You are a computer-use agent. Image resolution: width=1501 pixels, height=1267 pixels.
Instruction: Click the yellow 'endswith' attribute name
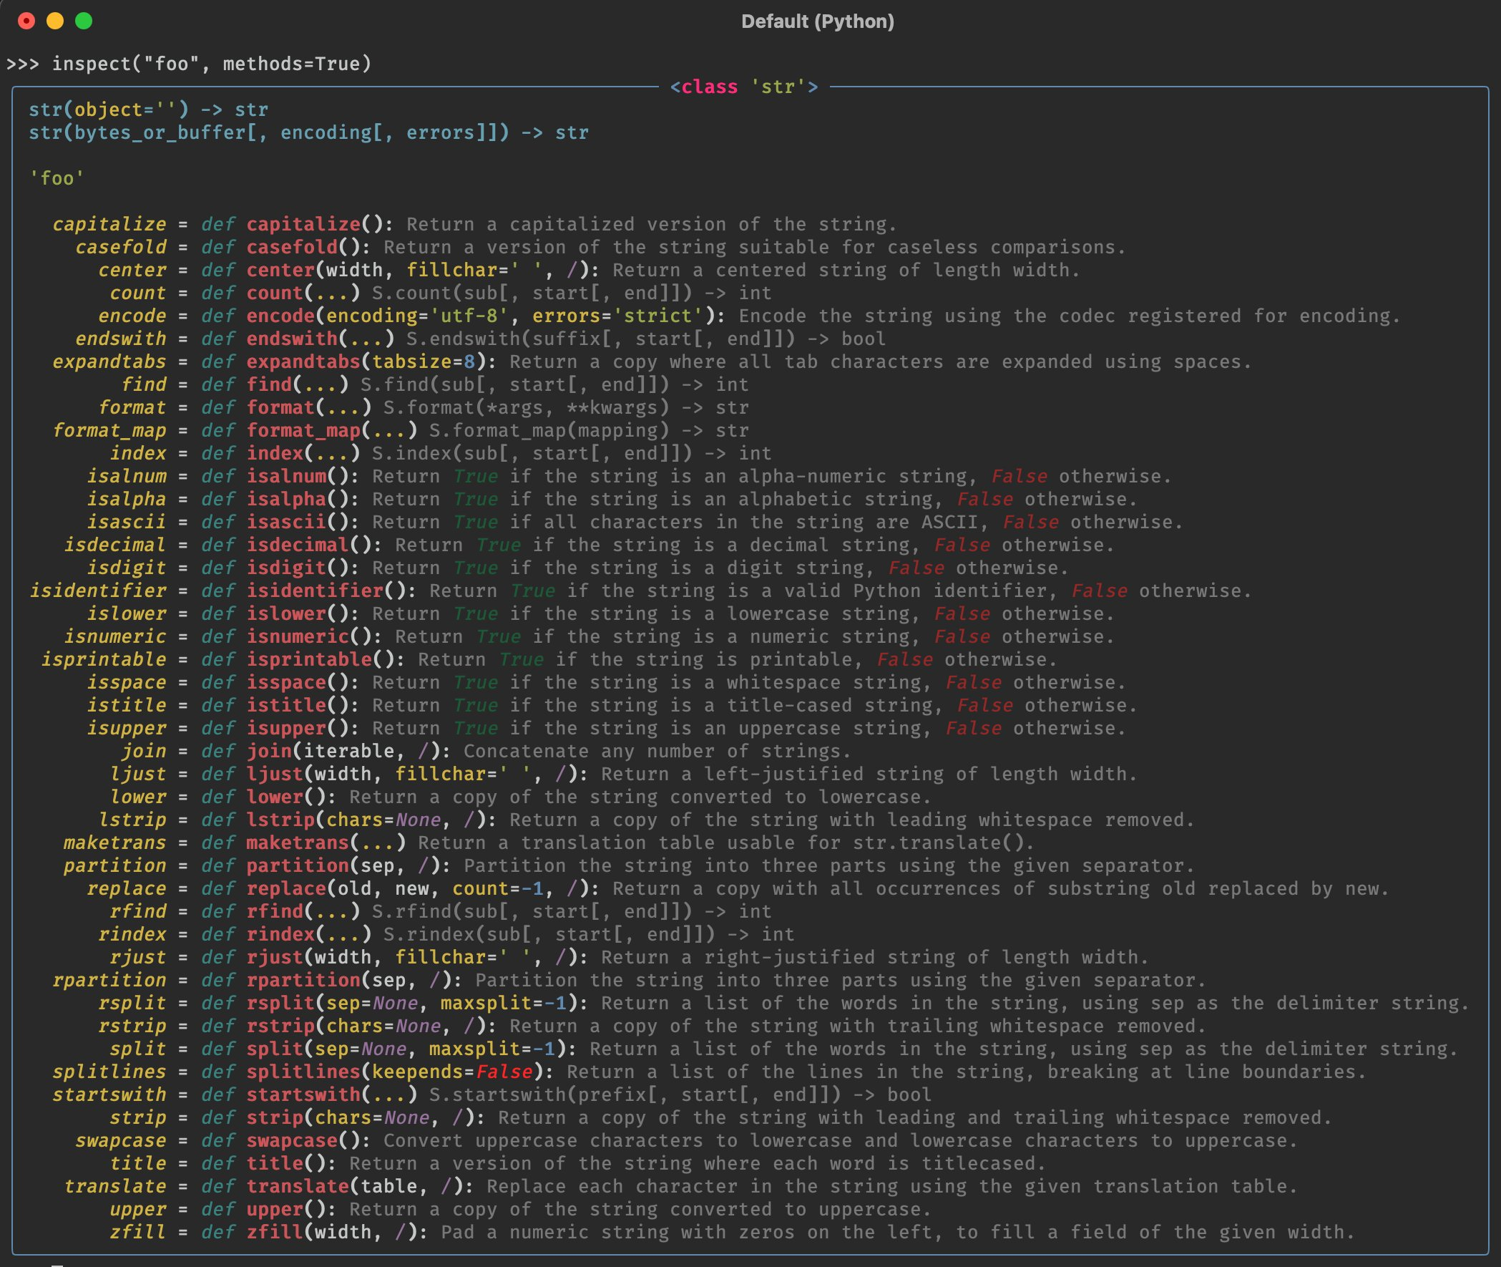click(121, 339)
